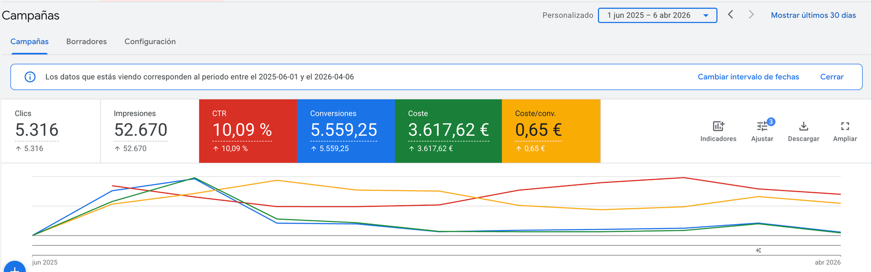Screen dimensions: 872x272
Task: Click Cambiar intervalo de fechas link
Action: tap(748, 77)
